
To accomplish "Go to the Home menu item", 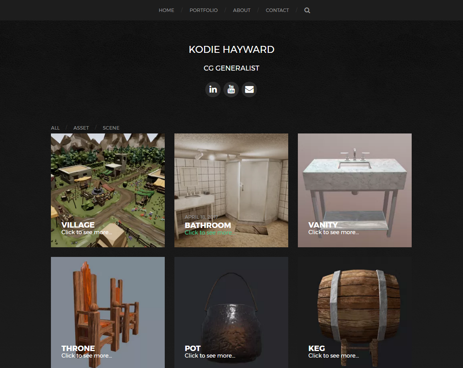I will 166,10.
